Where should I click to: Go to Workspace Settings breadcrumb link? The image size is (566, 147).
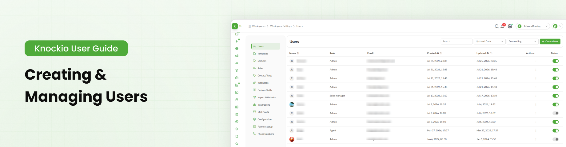click(281, 26)
